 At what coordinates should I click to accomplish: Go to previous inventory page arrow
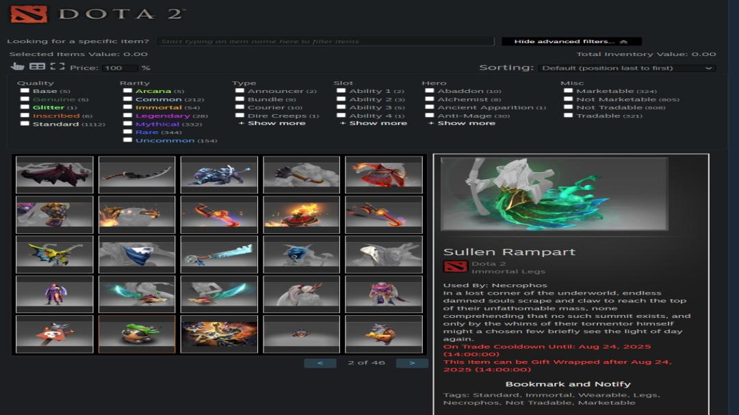click(x=320, y=363)
